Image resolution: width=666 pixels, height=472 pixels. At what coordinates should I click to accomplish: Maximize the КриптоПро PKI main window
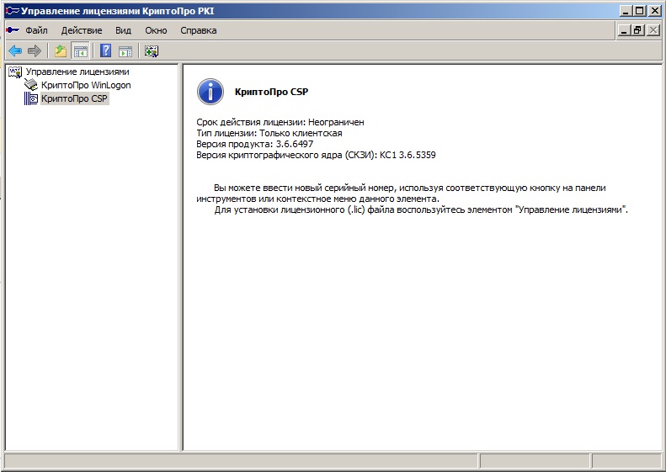point(639,11)
